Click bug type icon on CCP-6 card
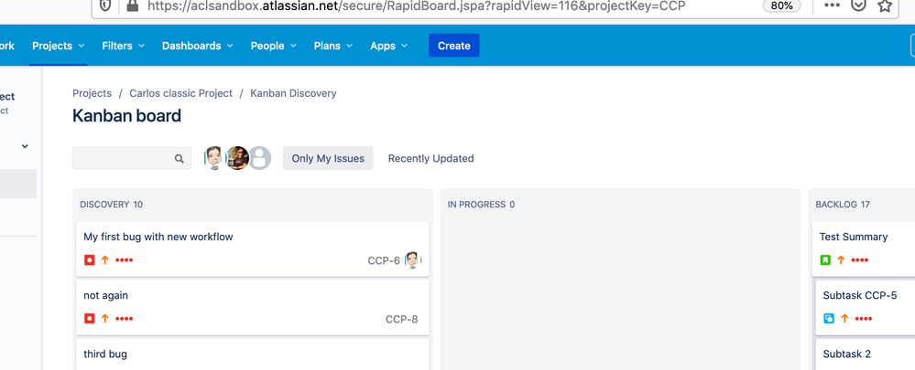 [x=89, y=260]
